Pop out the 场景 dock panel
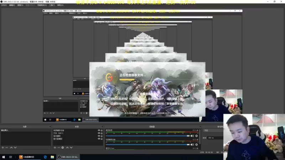 (50, 127)
